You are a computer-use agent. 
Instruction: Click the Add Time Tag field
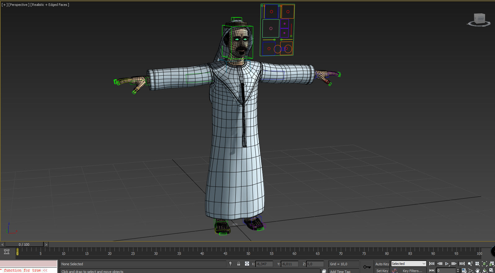(344, 271)
